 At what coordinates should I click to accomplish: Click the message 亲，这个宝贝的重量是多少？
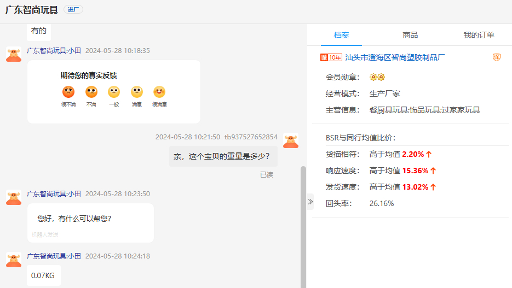tap(223, 156)
